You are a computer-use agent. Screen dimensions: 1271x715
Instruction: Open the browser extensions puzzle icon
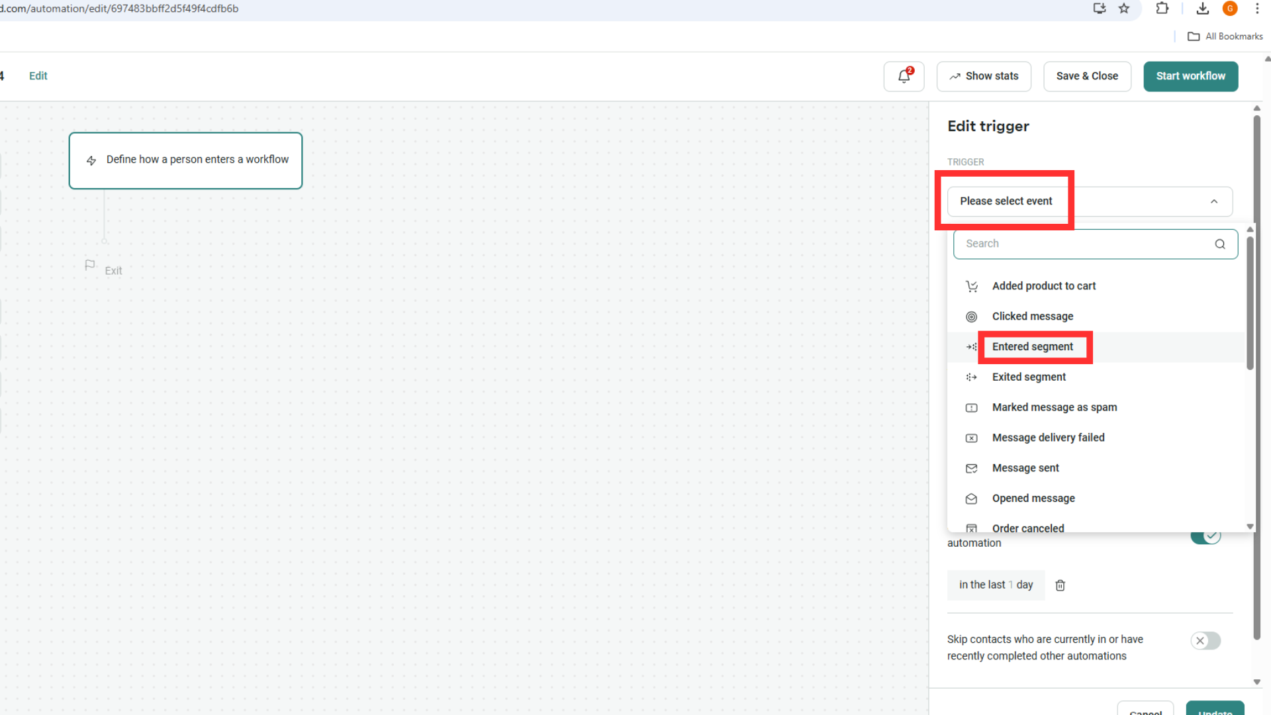1162,9
